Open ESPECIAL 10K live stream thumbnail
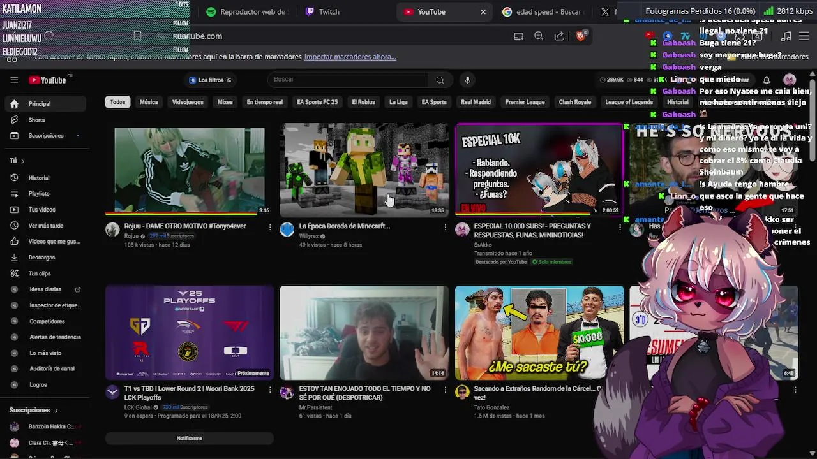The width and height of the screenshot is (817, 459). pos(539,170)
